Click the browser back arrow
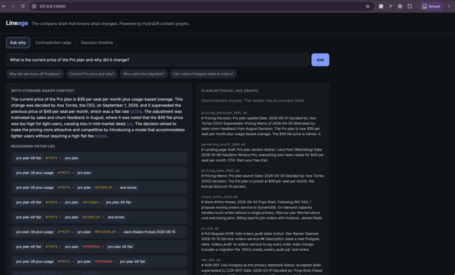 [x=4, y=6]
